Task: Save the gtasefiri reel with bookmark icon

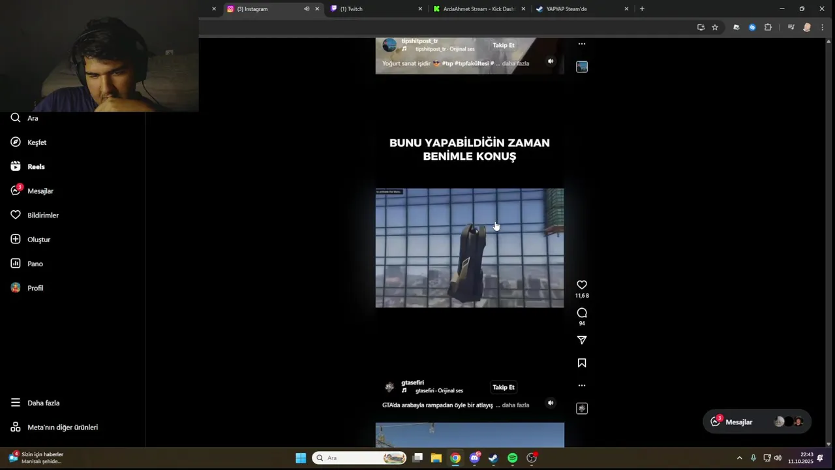Action: (582, 363)
